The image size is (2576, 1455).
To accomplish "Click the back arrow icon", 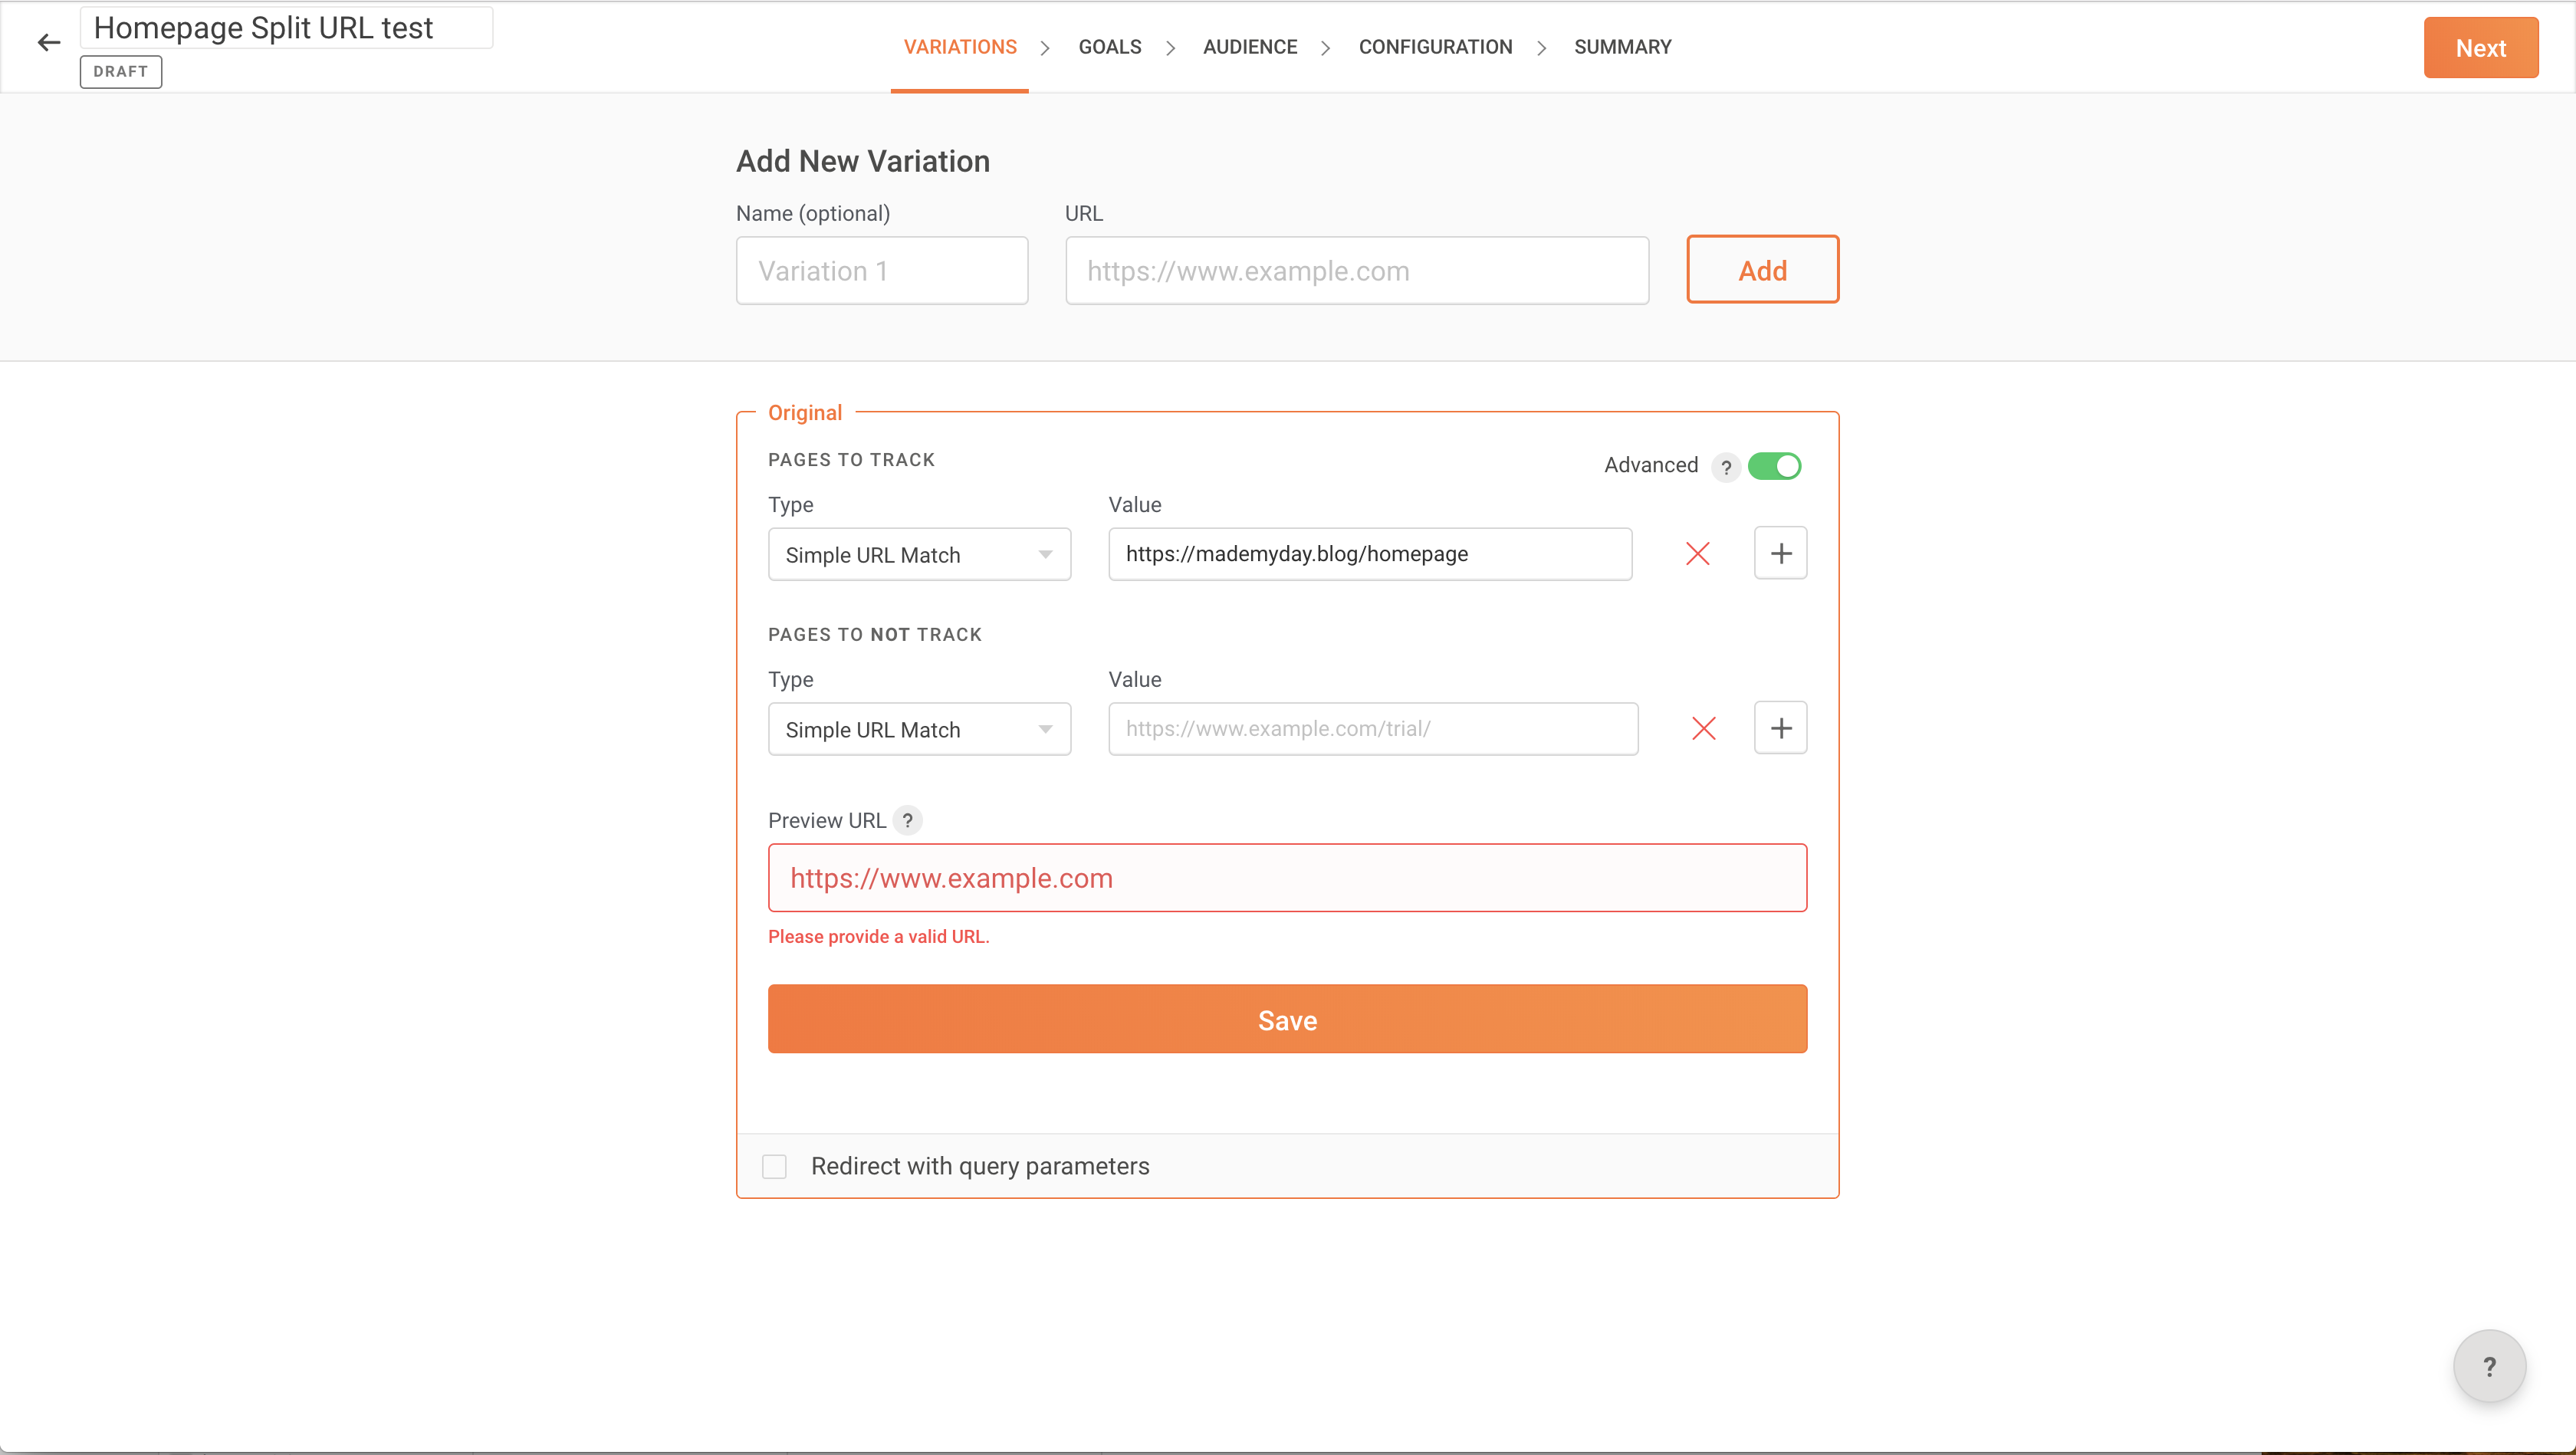I will point(48,42).
